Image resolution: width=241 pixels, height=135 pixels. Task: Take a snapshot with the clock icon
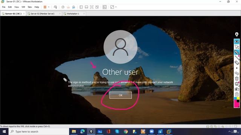[x=63, y=7]
